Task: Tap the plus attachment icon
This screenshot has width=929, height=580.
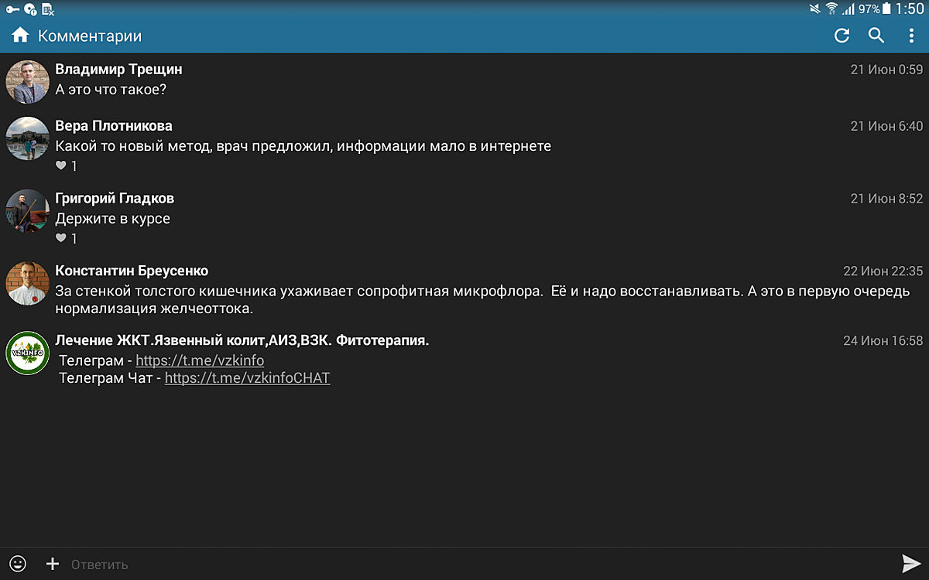Action: coord(53,564)
